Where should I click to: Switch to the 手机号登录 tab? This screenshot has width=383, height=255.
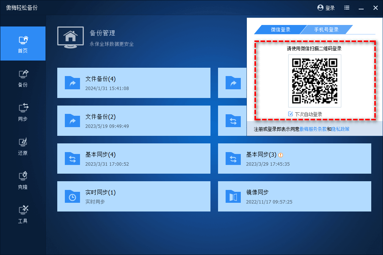pyautogui.click(x=326, y=30)
